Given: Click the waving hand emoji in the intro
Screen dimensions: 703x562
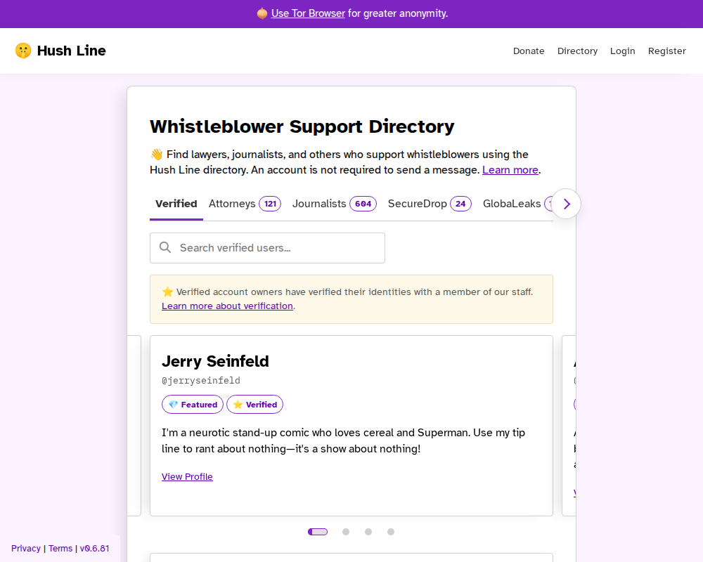Looking at the screenshot, I should coord(157,155).
